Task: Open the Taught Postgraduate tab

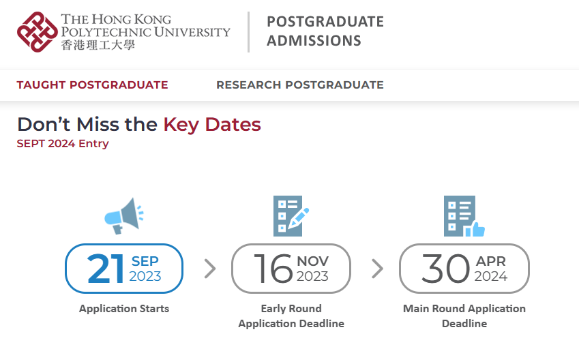Action: (92, 85)
